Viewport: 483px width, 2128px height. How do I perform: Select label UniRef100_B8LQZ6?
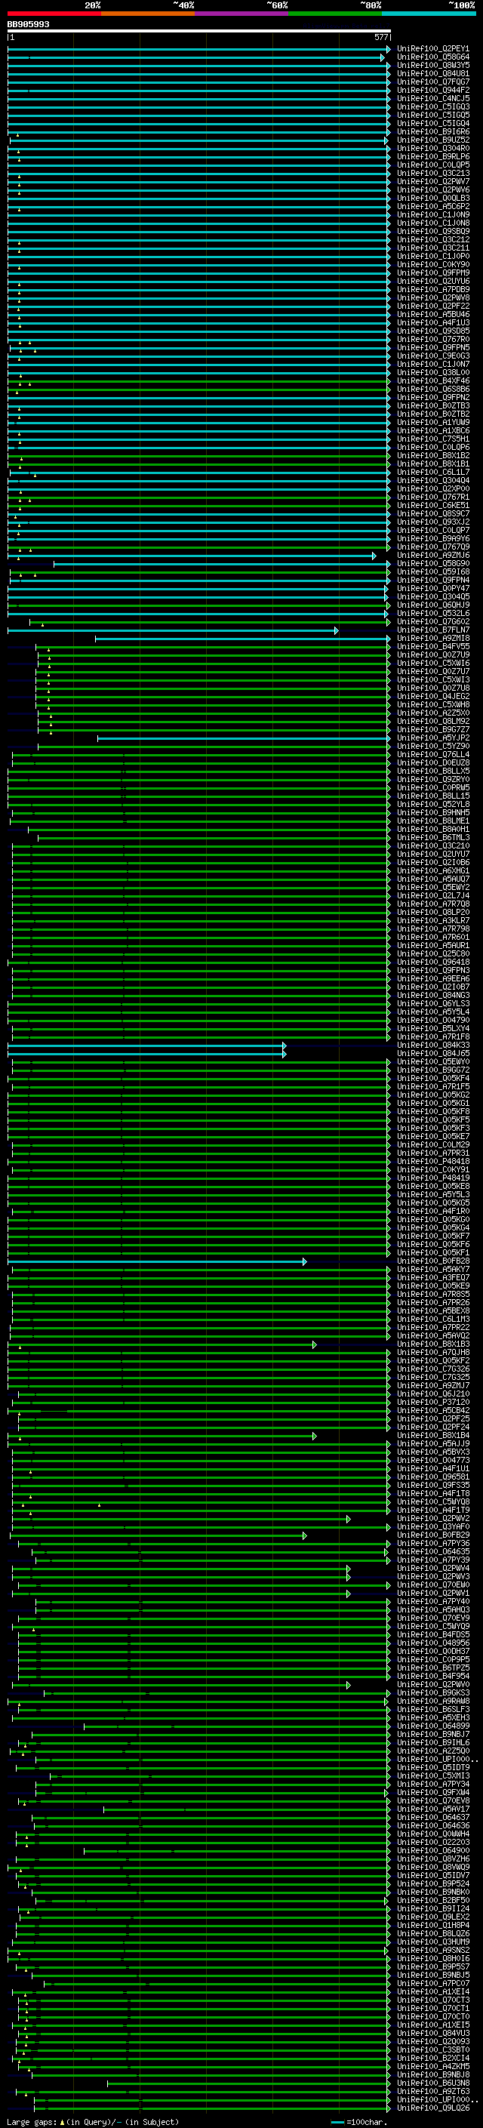pyautogui.click(x=433, y=1933)
